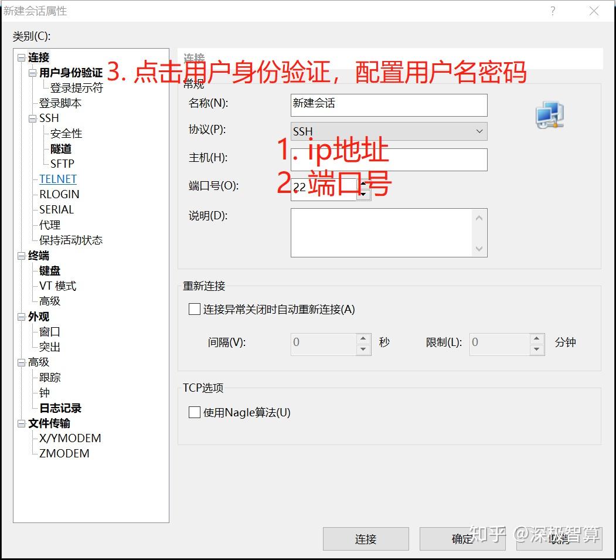Select ZMODEM under 文件传输
This screenshot has height=560, width=616.
(63, 453)
